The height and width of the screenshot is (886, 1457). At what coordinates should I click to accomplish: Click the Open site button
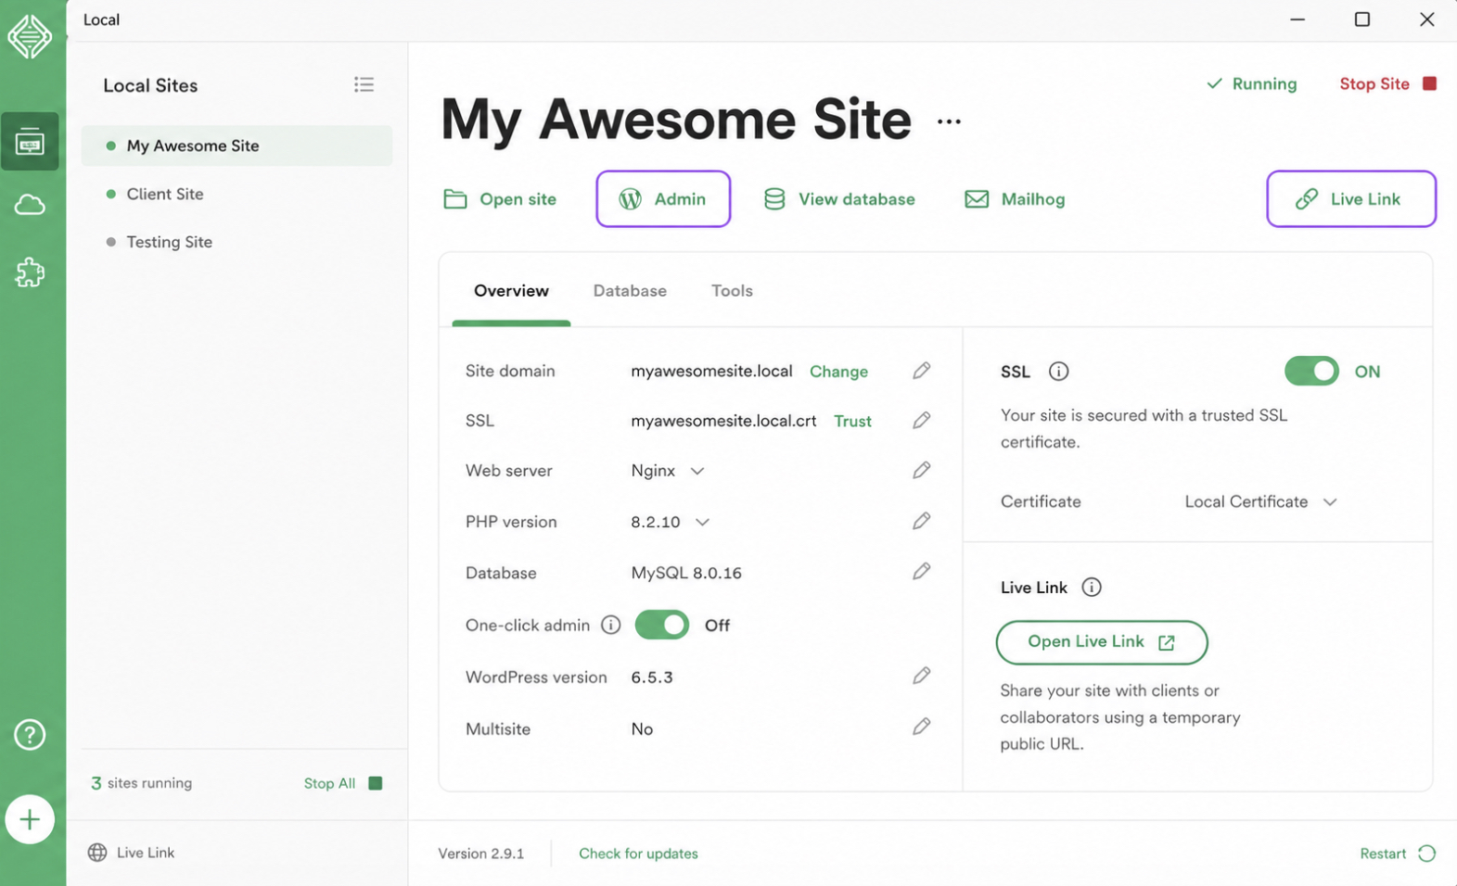[x=500, y=199]
